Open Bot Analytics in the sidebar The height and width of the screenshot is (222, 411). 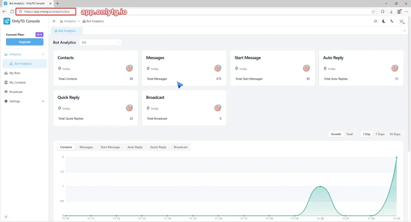(24, 64)
